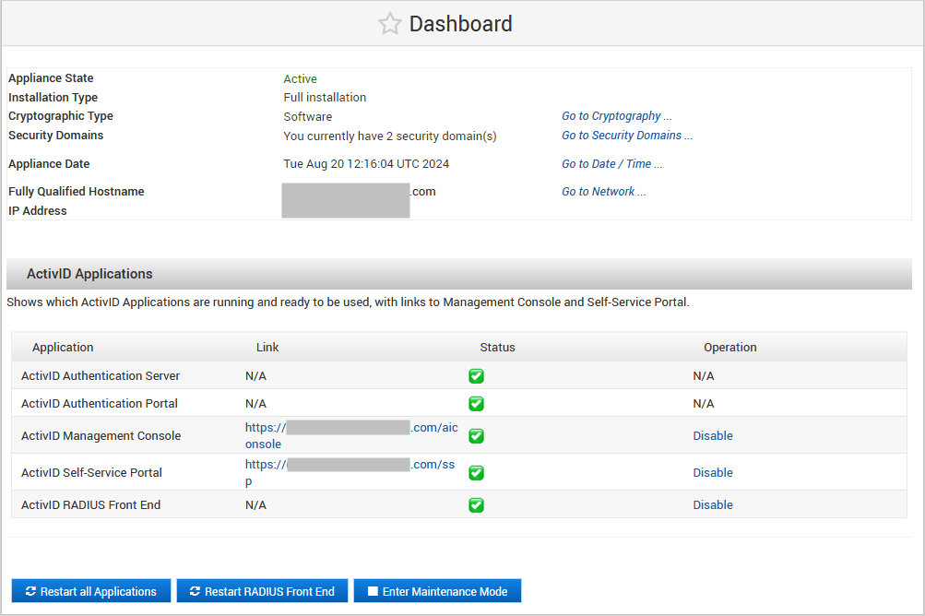The height and width of the screenshot is (616, 925).
Task: Click the Dashboard favorite star icon
Action: (389, 24)
